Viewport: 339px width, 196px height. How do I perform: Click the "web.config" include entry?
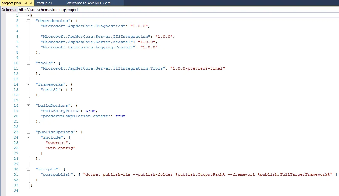coord(61,148)
